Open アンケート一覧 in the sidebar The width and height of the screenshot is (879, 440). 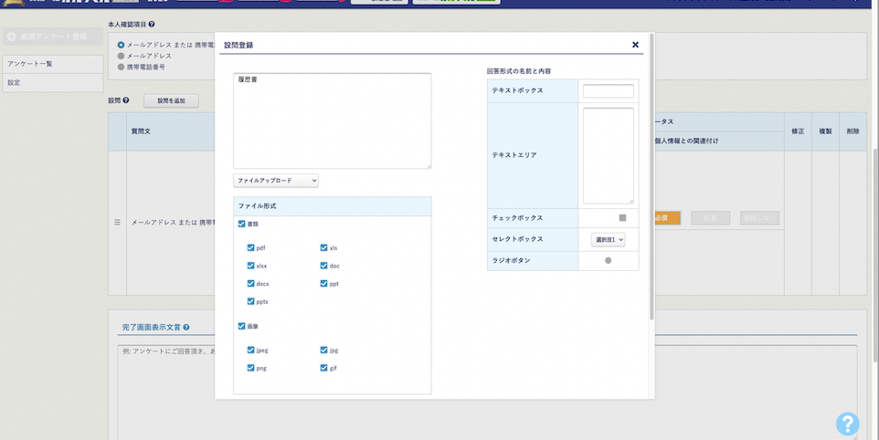(51, 63)
